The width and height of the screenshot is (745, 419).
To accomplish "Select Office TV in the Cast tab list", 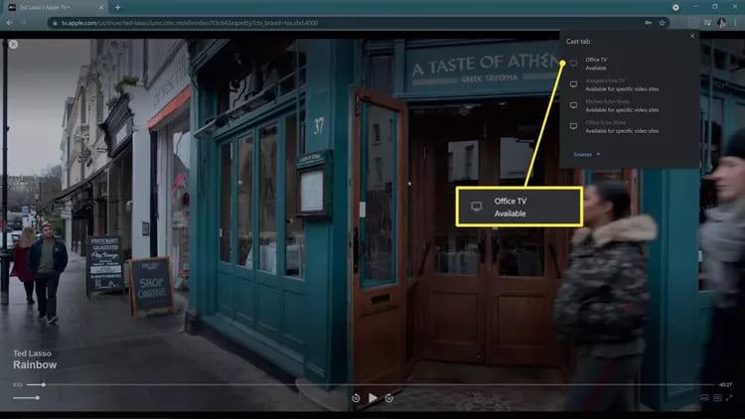I will 629,64.
